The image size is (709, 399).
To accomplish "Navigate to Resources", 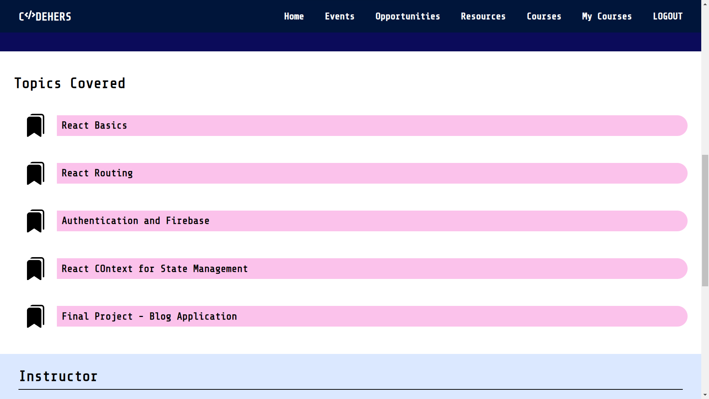I will (x=483, y=16).
